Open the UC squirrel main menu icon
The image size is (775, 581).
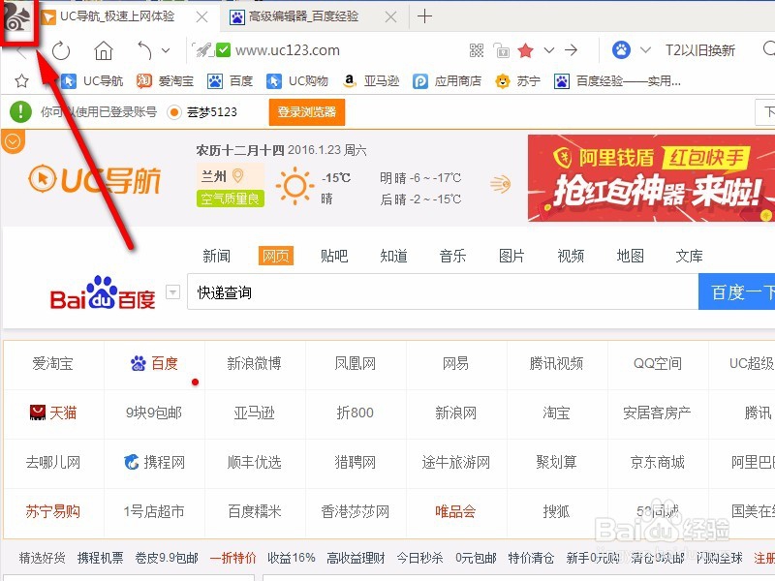click(x=16, y=17)
